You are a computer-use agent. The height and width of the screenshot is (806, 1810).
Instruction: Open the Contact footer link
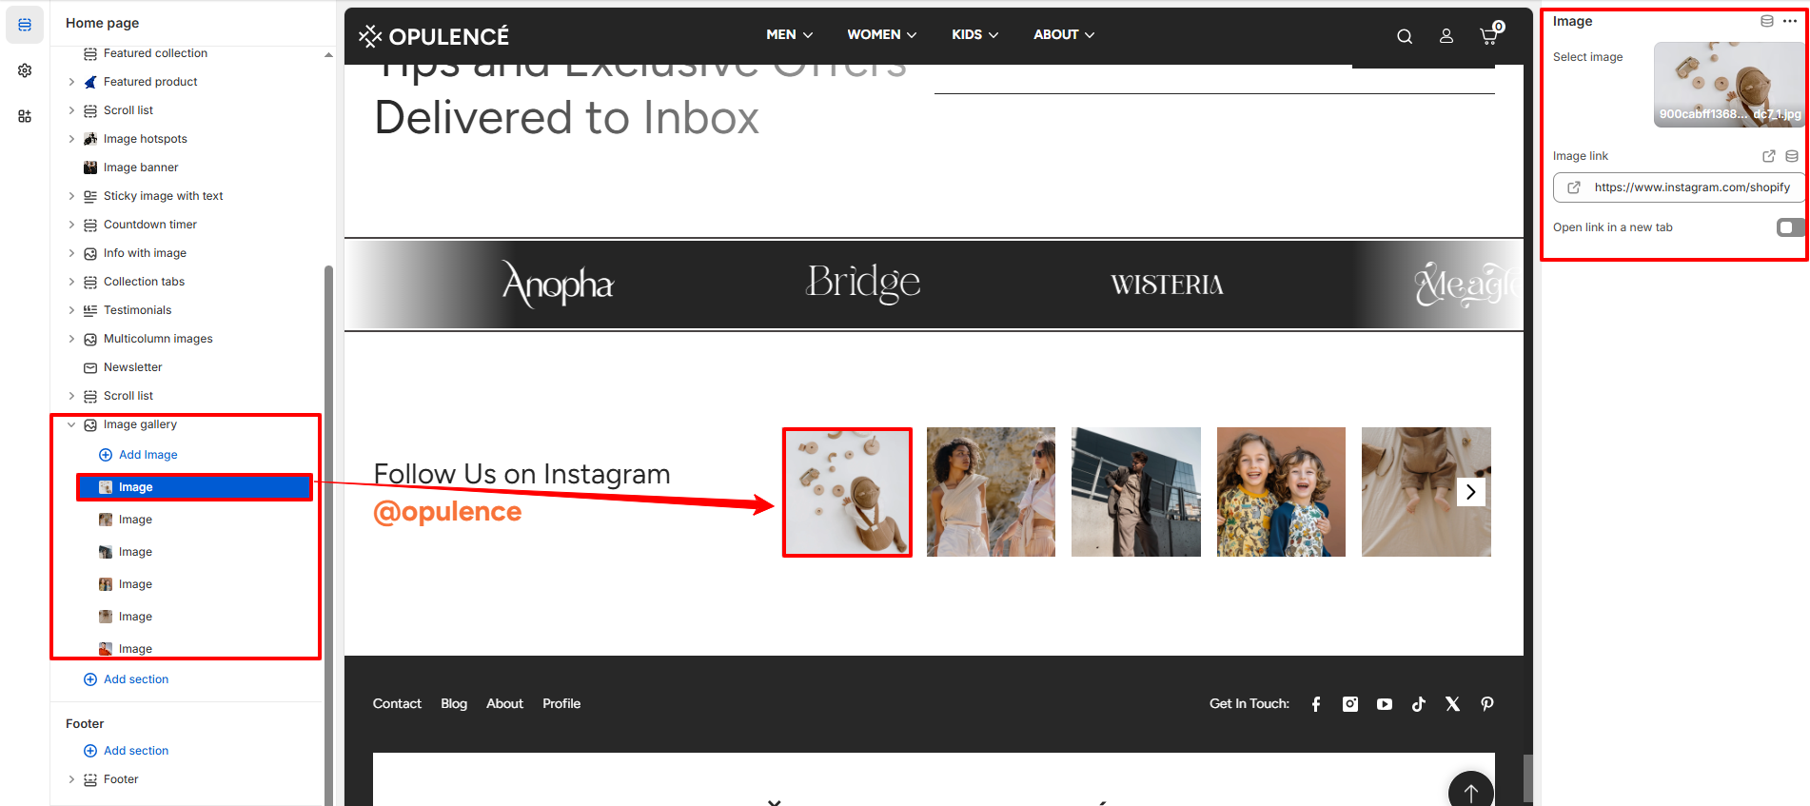tap(397, 704)
